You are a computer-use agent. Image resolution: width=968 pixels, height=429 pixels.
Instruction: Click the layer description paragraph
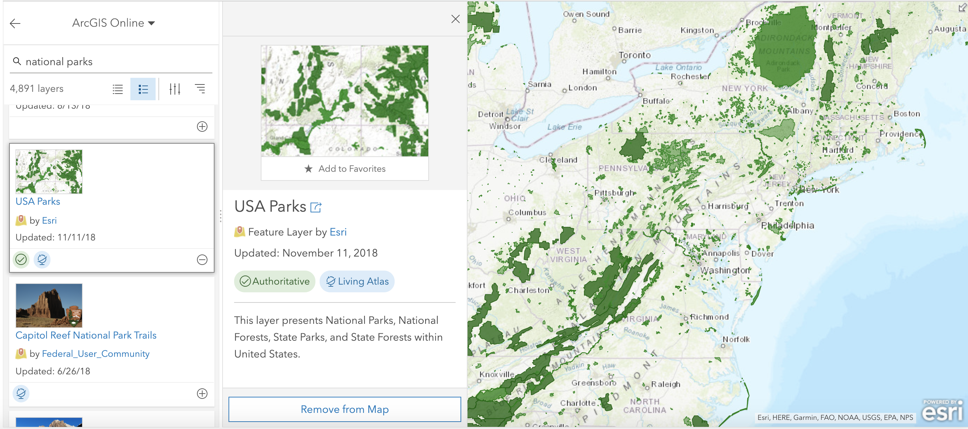338,337
